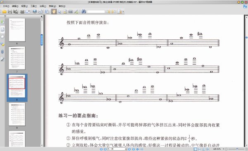Collapse the navigation panel with arrow
The image size is (248, 151).
pyautogui.click(x=41, y=16)
